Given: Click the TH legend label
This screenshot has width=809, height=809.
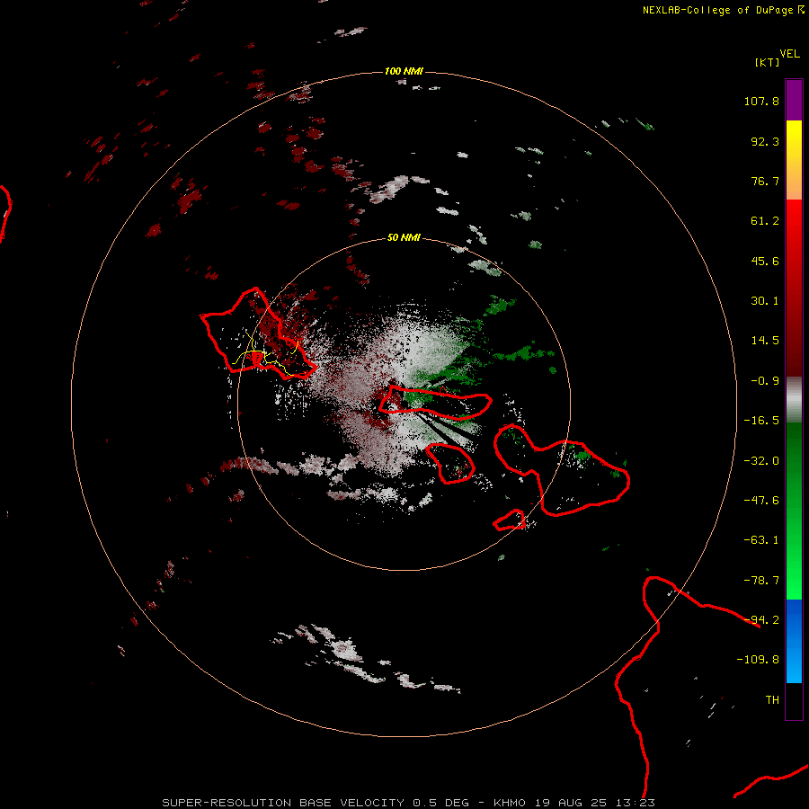Looking at the screenshot, I should coord(772,700).
